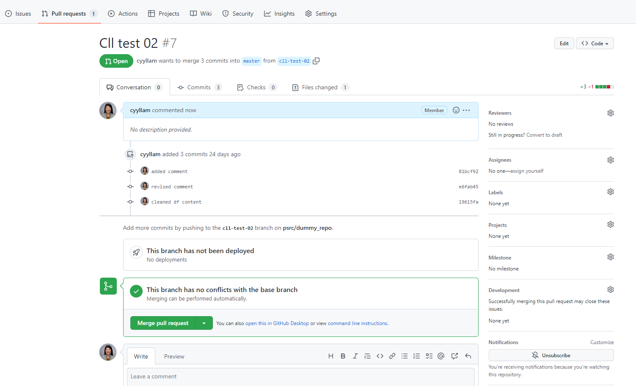636x386 pixels.
Task: Open the 'revised comment' commit message
Action: (x=172, y=187)
